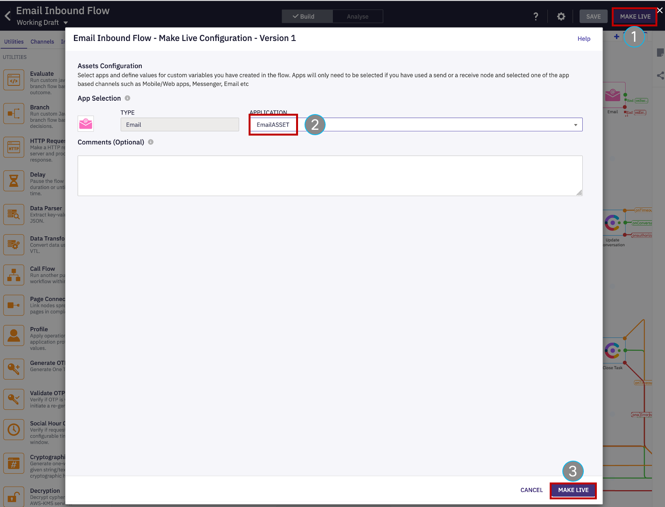Click the share icon on right edge
Screen dimensions: 665x507
pos(660,75)
